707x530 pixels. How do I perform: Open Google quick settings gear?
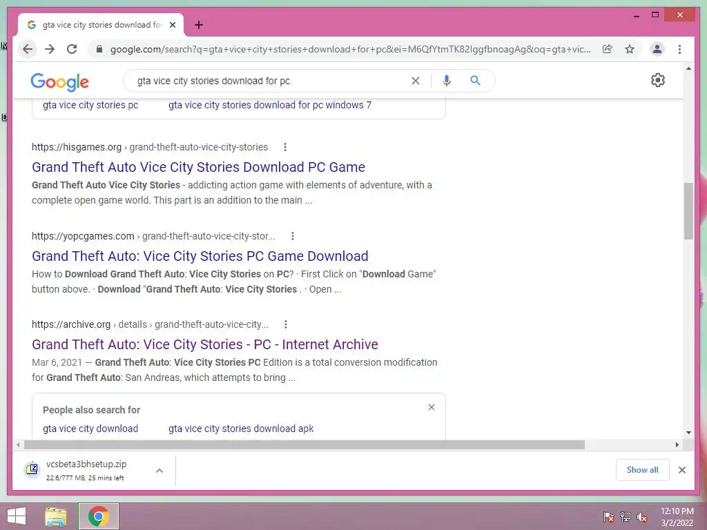pos(657,80)
